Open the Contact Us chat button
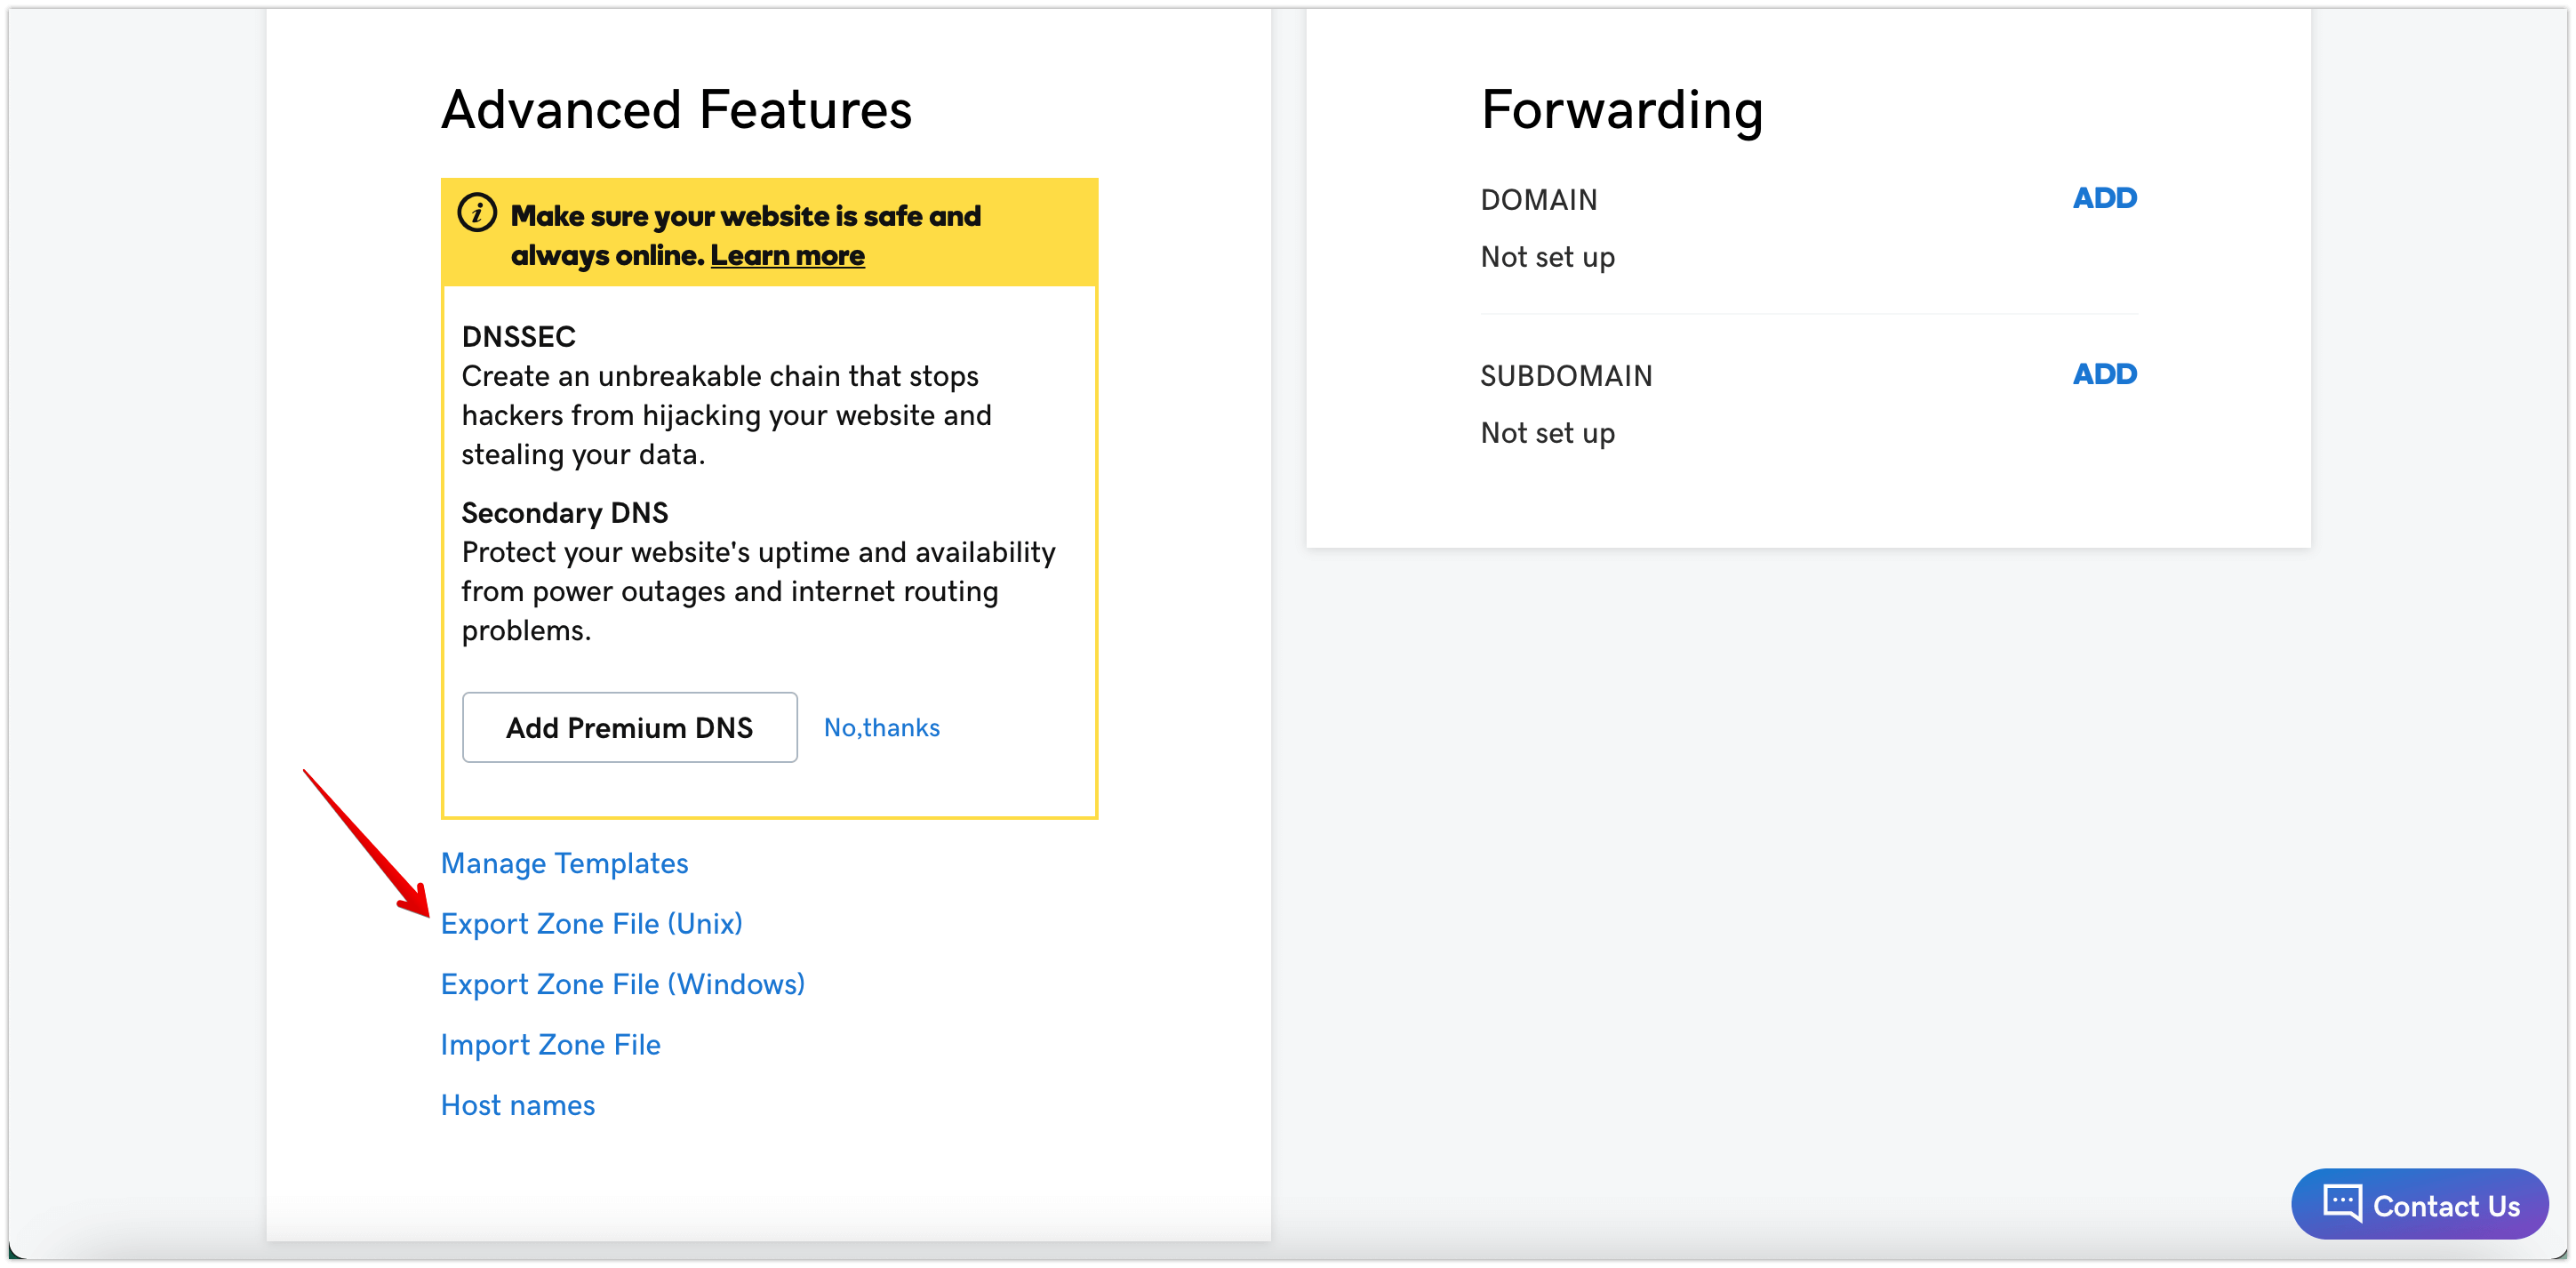The height and width of the screenshot is (1268, 2576). [x=2420, y=1204]
